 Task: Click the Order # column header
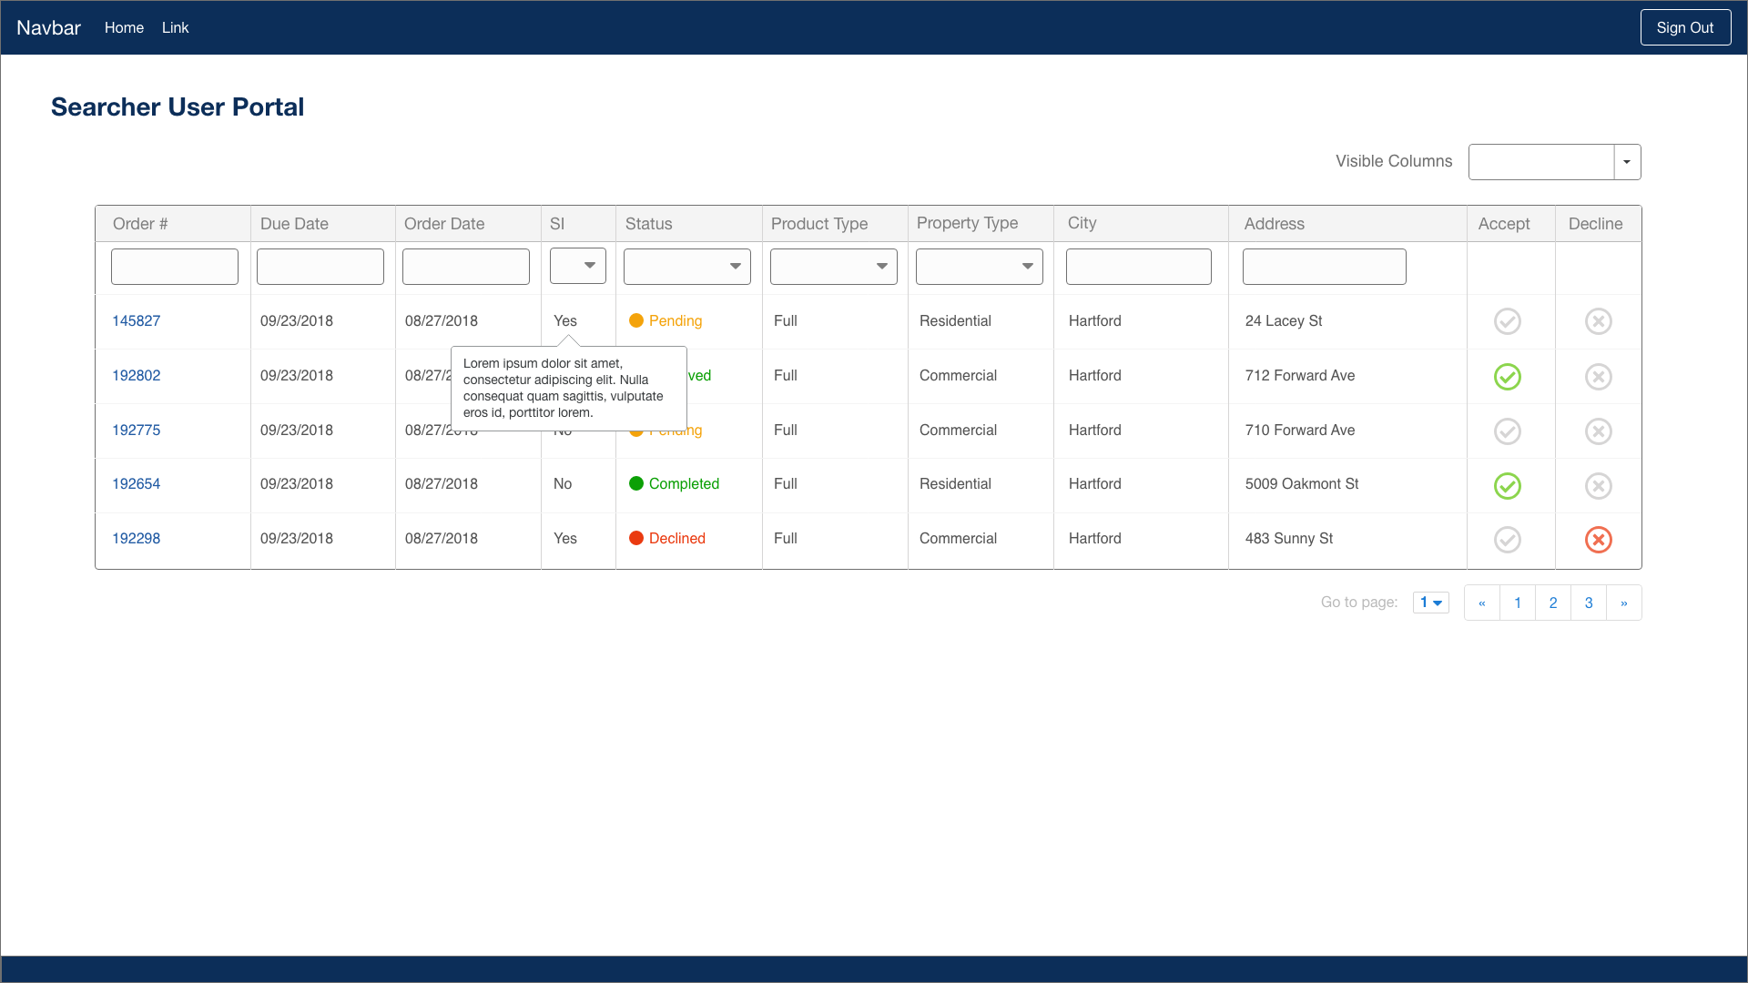(x=140, y=224)
